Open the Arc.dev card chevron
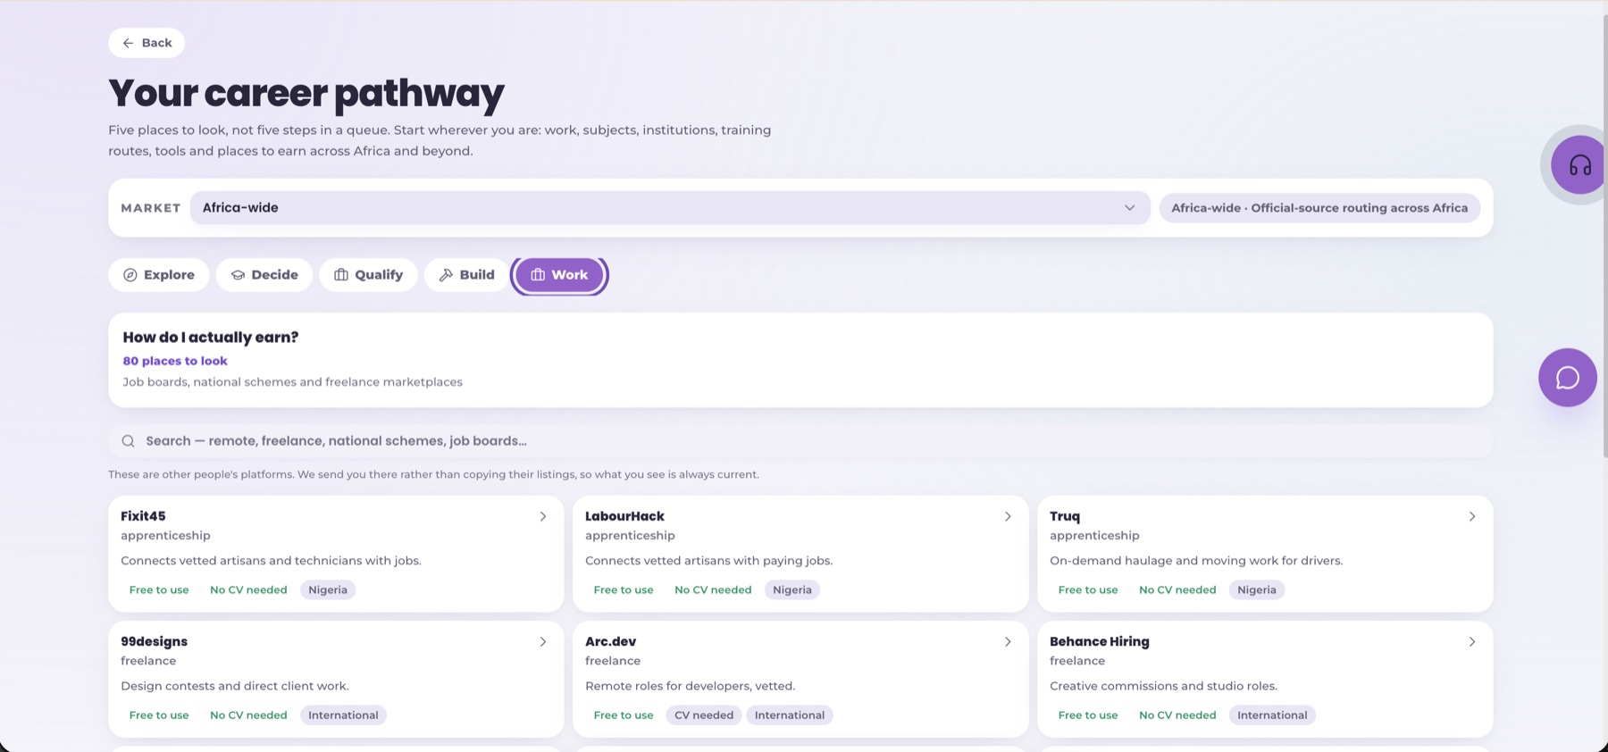1608x752 pixels. pyautogui.click(x=1008, y=642)
